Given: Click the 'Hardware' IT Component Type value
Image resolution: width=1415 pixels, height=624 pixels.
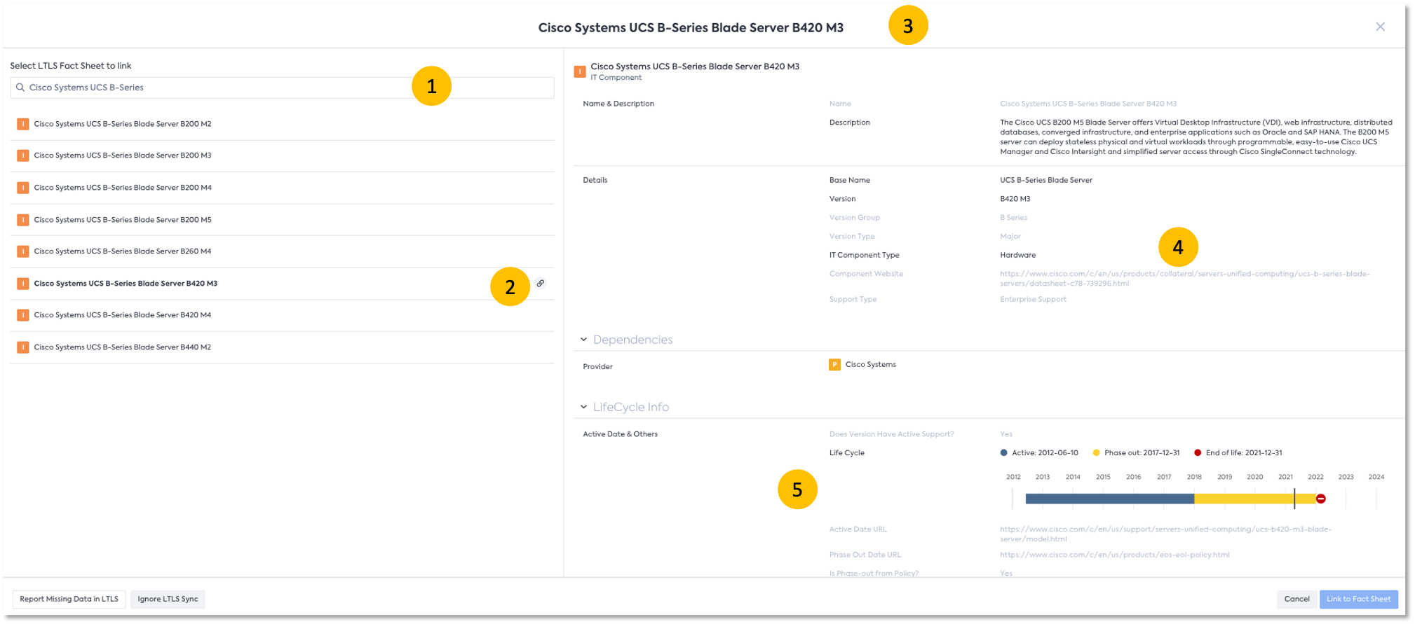Looking at the screenshot, I should coord(1017,256).
